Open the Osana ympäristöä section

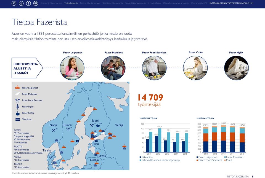[x=199, y=3]
